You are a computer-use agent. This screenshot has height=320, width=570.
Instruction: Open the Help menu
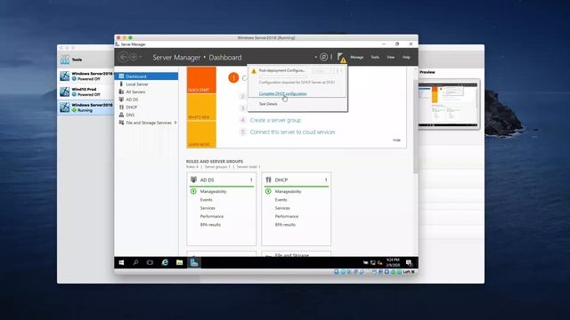406,57
